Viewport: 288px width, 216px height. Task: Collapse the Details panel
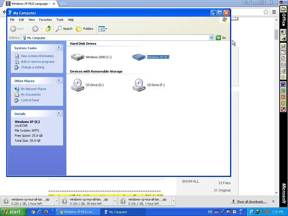pyautogui.click(x=59, y=113)
